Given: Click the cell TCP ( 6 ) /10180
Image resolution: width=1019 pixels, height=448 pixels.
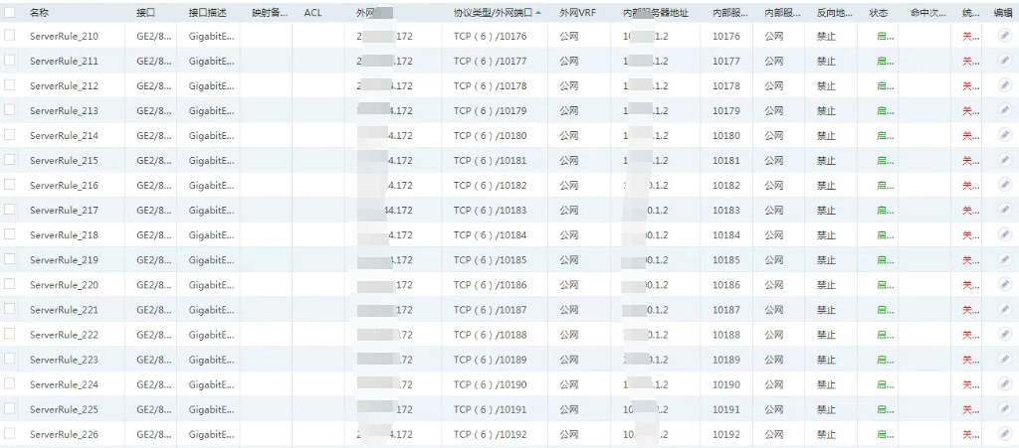Looking at the screenshot, I should point(490,135).
